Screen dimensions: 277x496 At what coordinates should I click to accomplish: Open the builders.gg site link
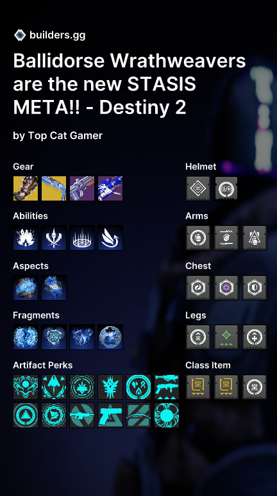[x=57, y=35]
